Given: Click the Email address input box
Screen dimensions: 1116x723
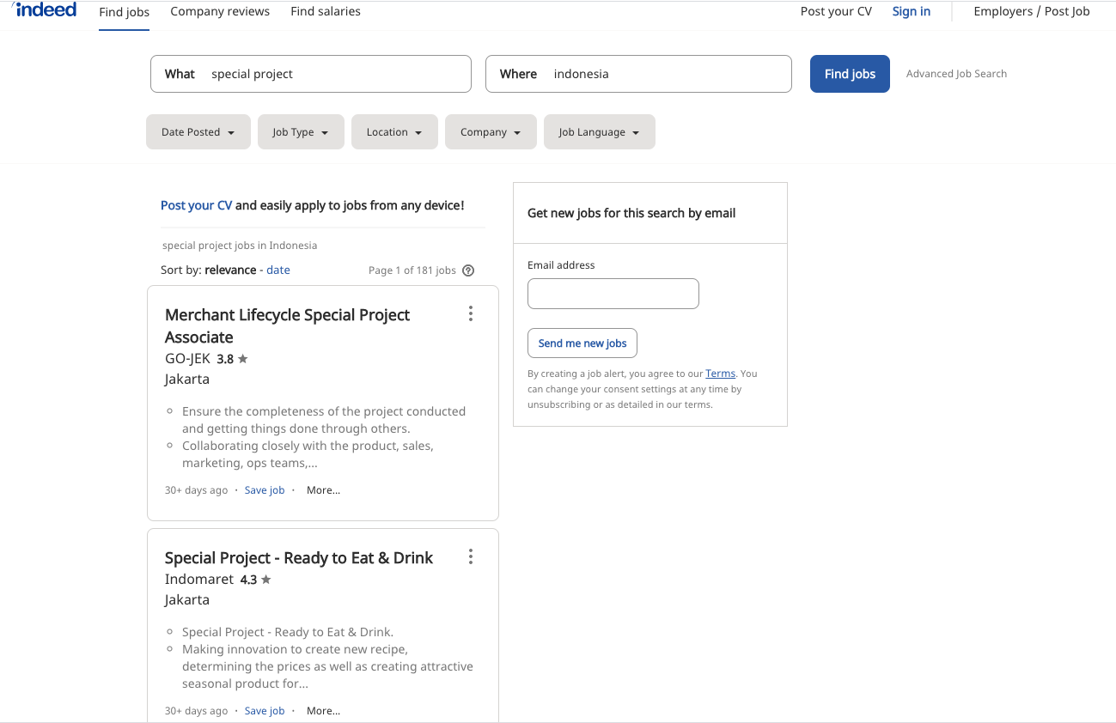Looking at the screenshot, I should pyautogui.click(x=613, y=294).
